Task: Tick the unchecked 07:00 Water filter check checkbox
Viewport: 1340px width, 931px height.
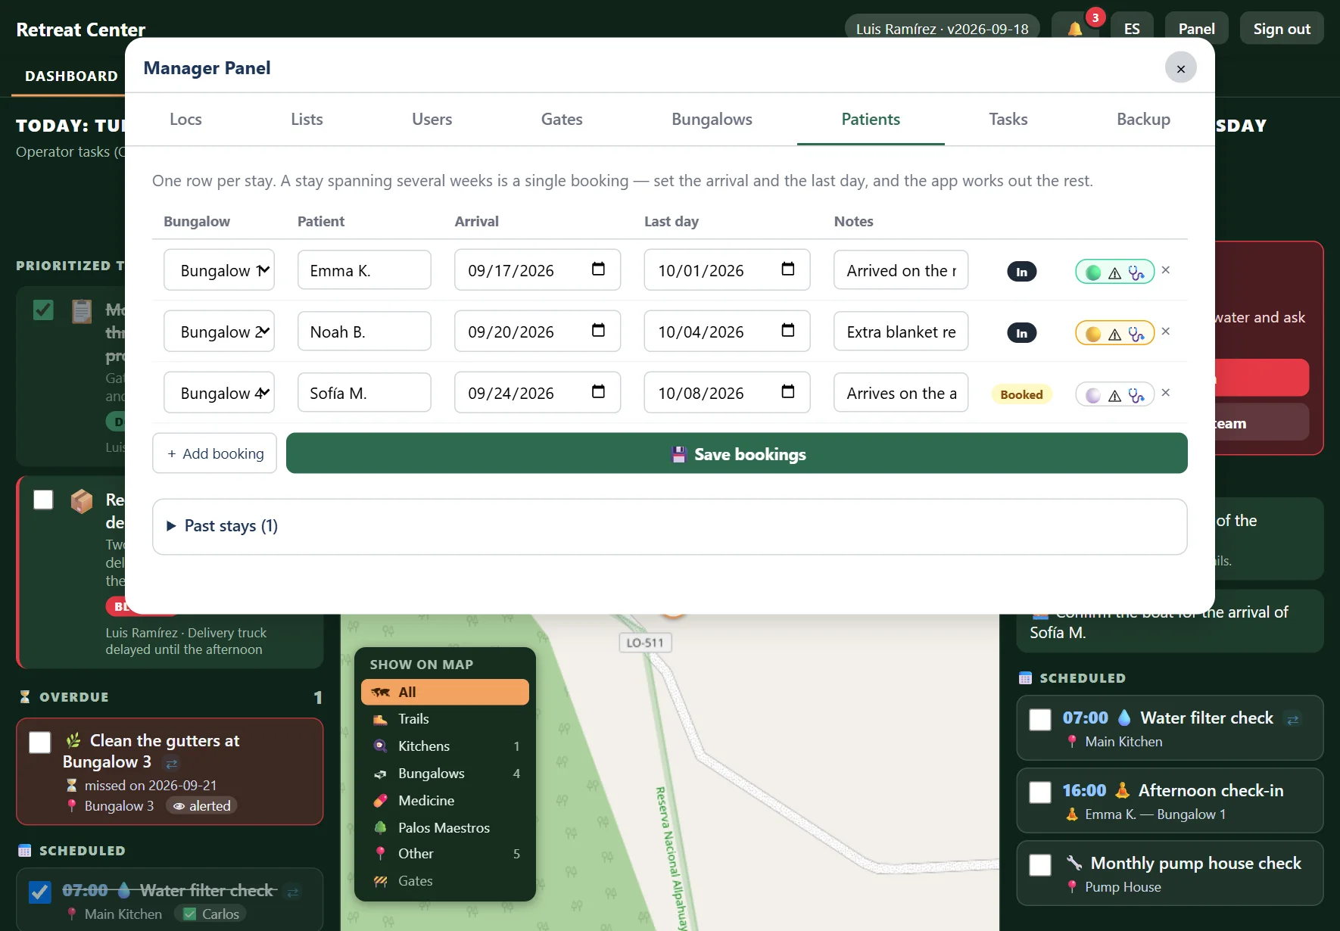Action: [1040, 720]
